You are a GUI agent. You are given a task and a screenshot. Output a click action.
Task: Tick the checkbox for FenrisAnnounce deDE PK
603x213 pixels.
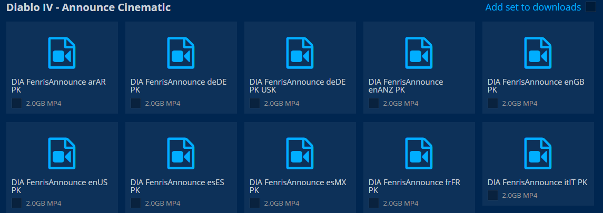point(136,103)
